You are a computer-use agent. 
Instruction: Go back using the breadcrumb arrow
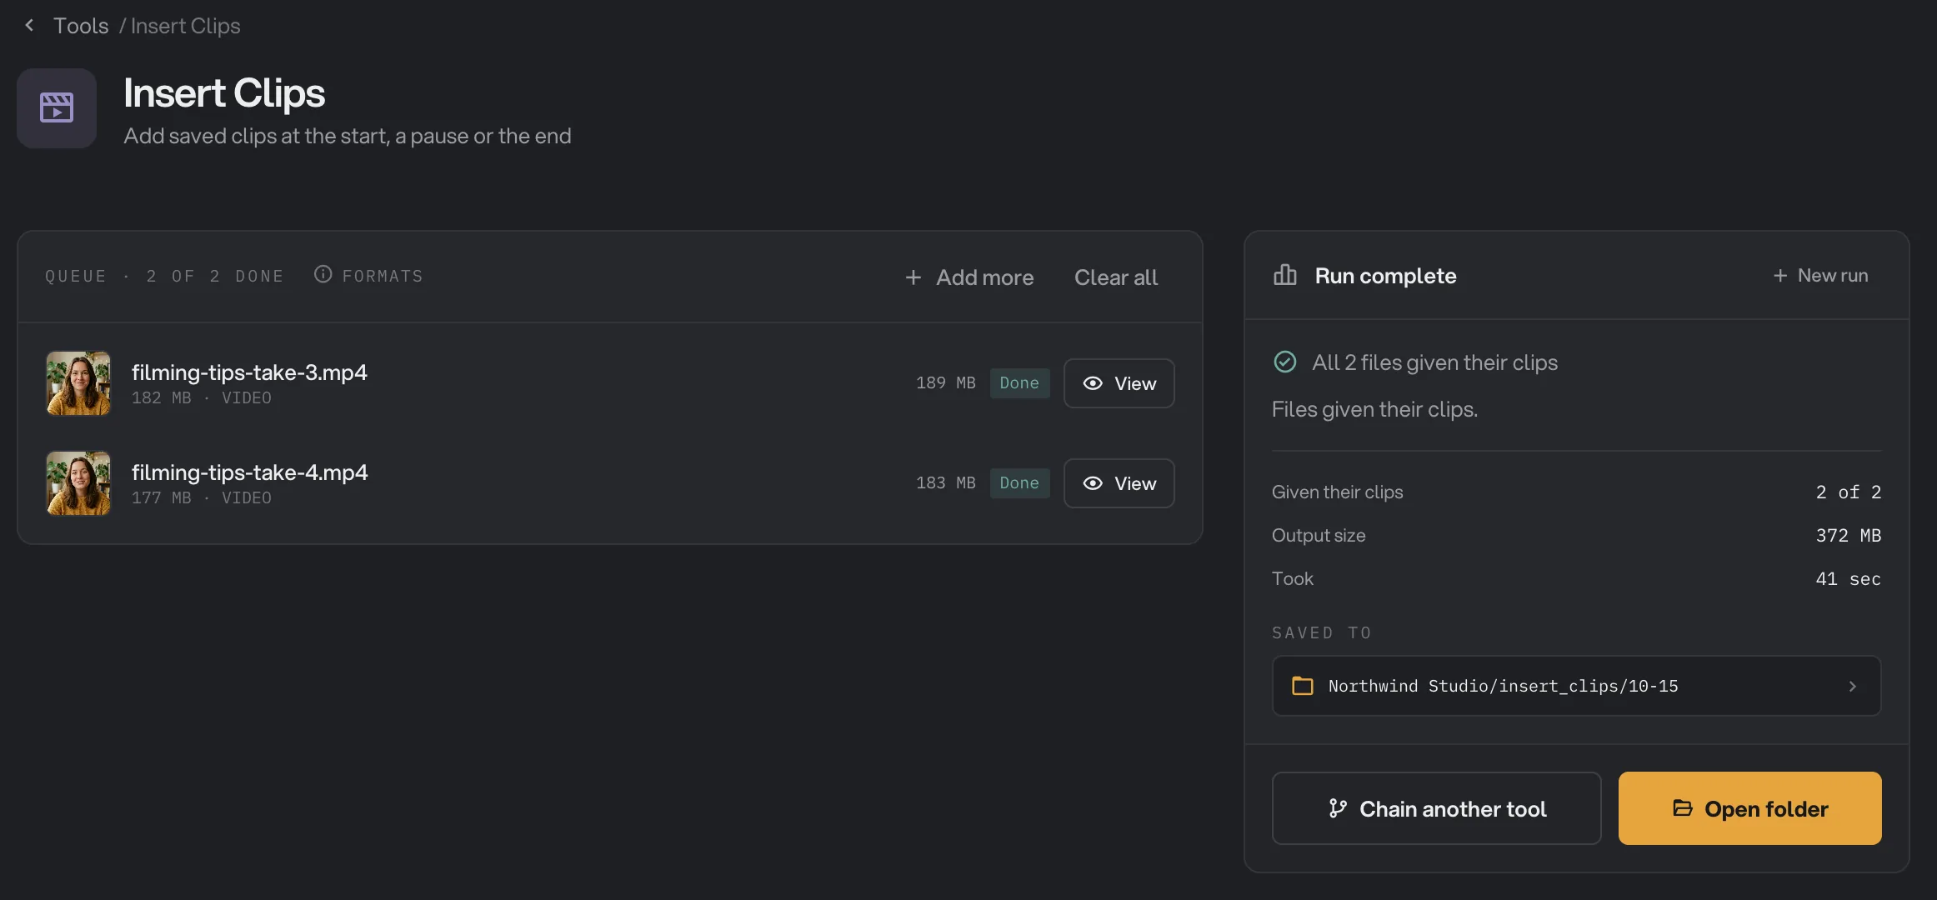(x=29, y=25)
